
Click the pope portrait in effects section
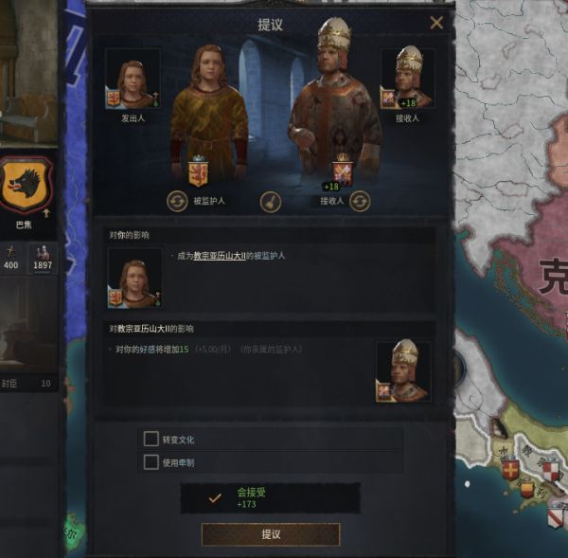[403, 371]
